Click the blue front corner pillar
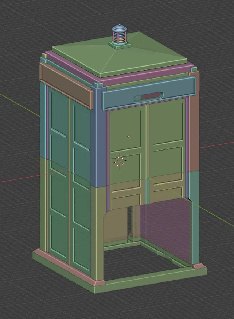Viewport: 234px width, 319px height. pyautogui.click(x=98, y=136)
